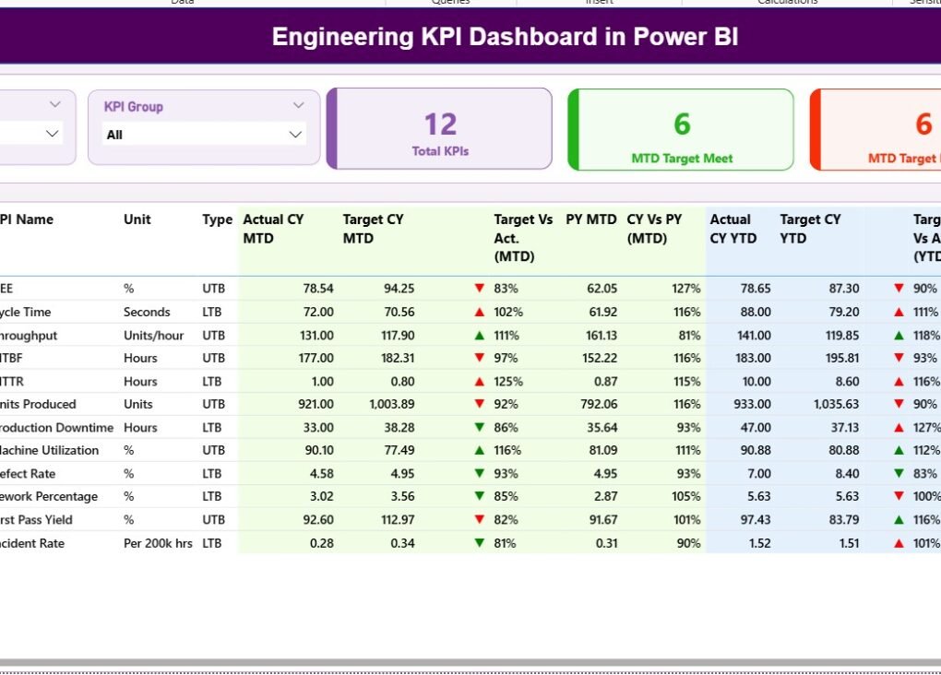This screenshot has width=941, height=675.
Task: Expand the chevron on the KPI Group slicer header
Action: coord(297,105)
